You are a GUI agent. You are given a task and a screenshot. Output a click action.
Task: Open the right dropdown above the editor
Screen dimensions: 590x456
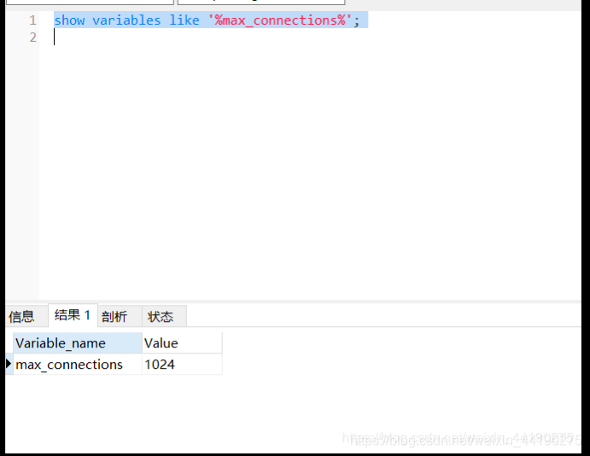[260, 3]
